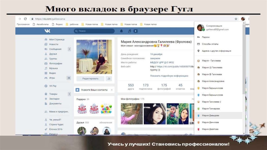Reload the page with refresh icon
This screenshot has width=267, height=150.
pyautogui.click(x=25, y=19)
